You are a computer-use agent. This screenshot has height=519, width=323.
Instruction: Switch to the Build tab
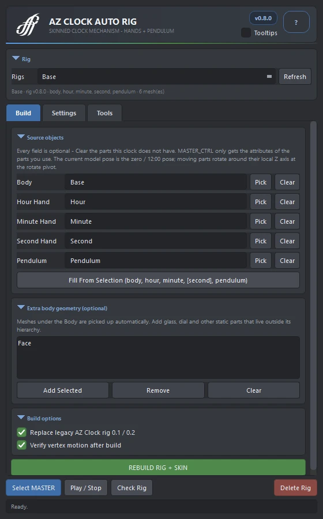[x=23, y=113]
